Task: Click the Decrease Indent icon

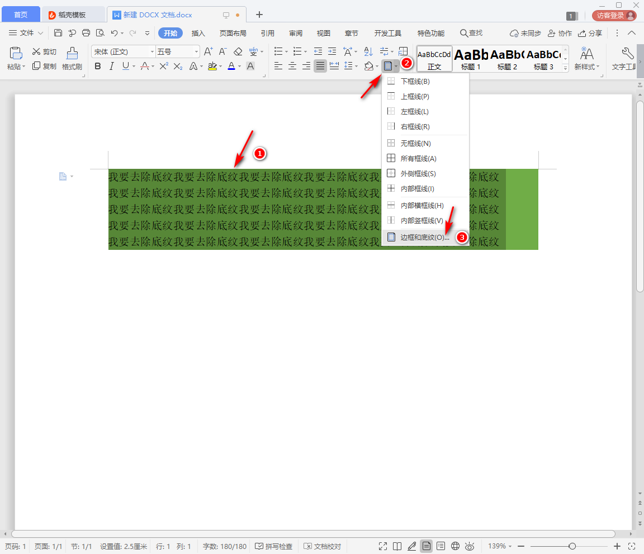Action: [x=318, y=51]
